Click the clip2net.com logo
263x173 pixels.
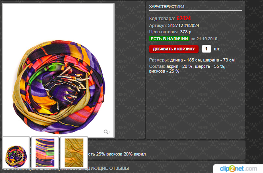[238, 169]
